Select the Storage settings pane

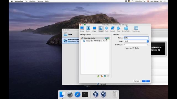pyautogui.click(x=101, y=29)
